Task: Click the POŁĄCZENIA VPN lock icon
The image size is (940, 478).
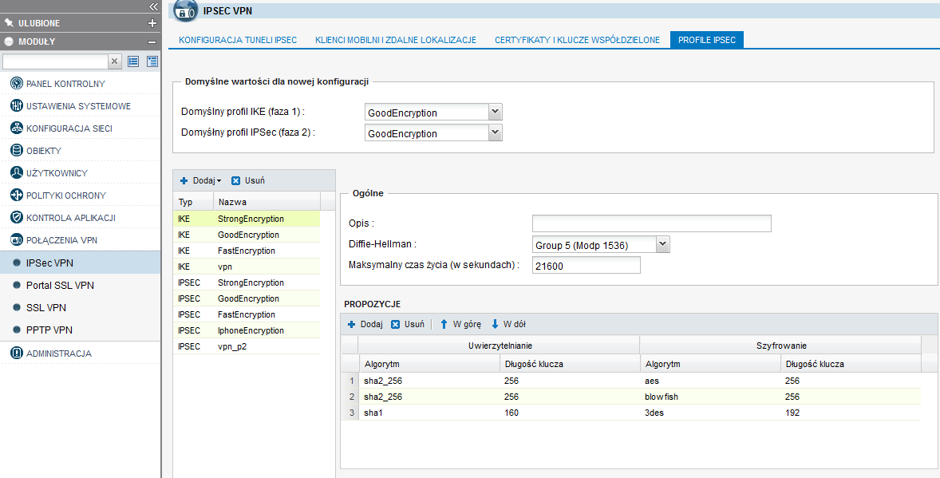Action: click(16, 240)
